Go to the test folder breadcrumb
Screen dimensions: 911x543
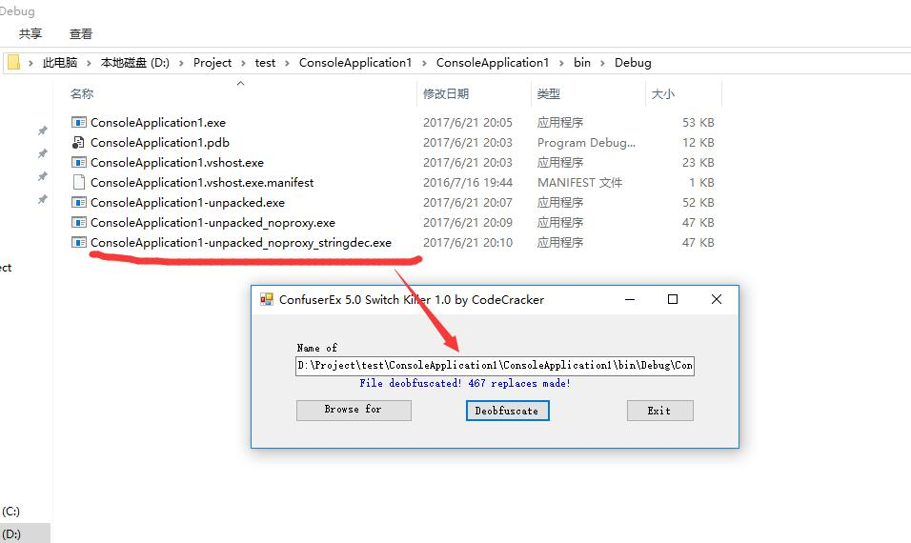point(265,63)
